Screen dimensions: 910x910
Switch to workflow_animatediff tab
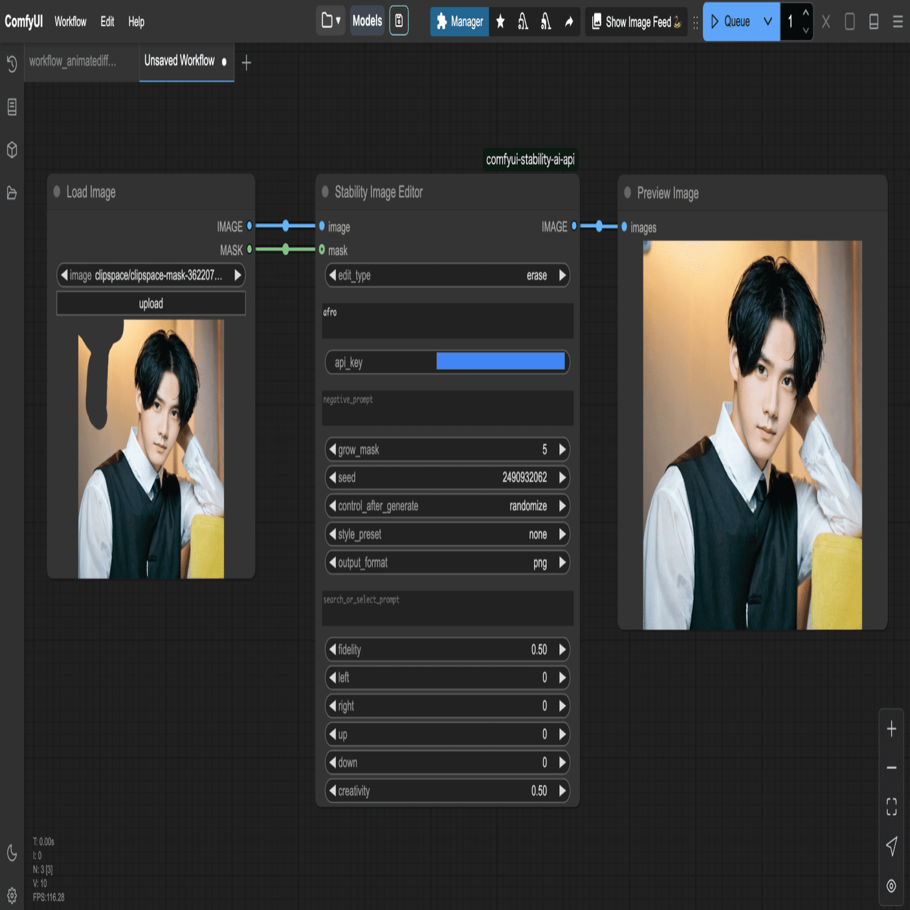click(73, 61)
